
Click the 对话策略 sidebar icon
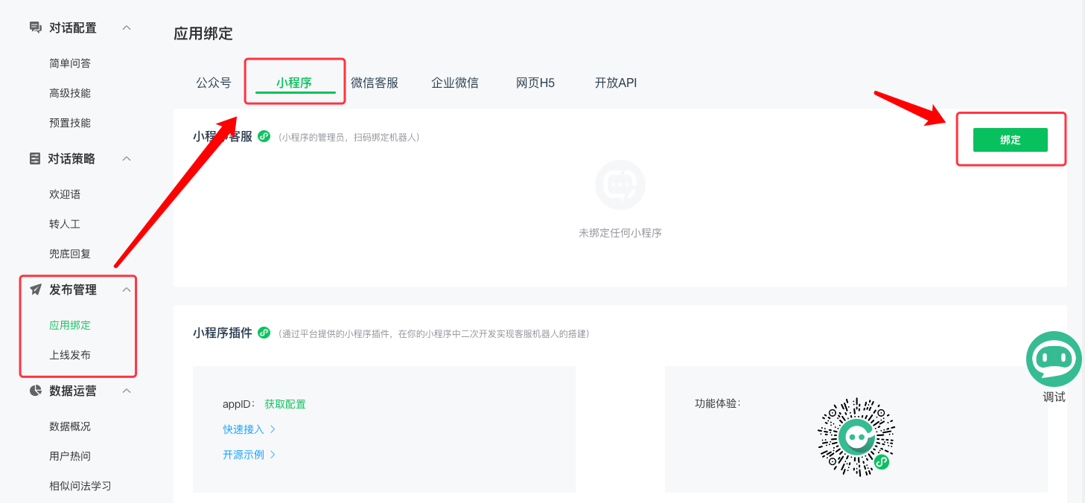(35, 158)
